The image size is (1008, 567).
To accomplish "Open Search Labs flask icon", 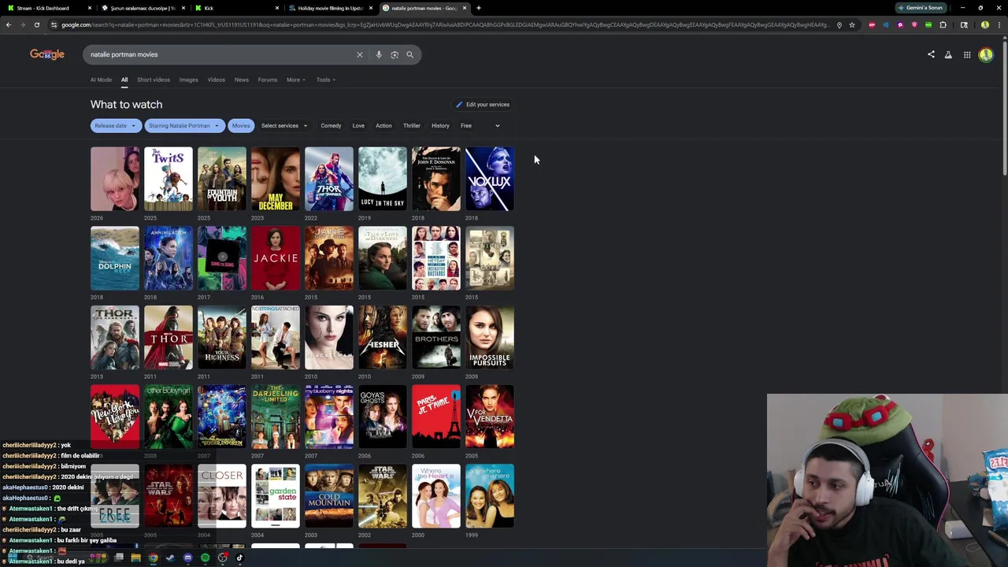I will click(x=948, y=54).
